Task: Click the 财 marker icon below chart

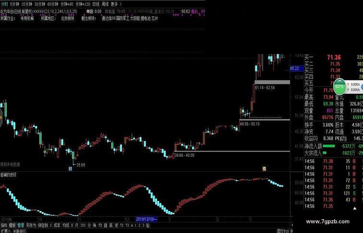Action: pos(71,169)
